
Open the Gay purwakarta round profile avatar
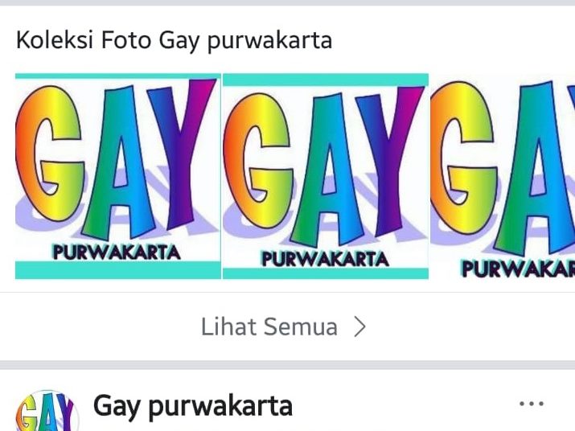point(47,411)
